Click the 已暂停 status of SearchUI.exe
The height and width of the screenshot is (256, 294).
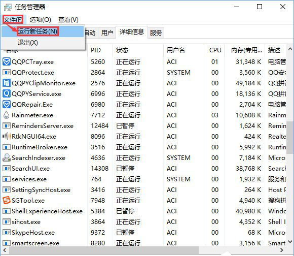pyautogui.click(x=125, y=169)
